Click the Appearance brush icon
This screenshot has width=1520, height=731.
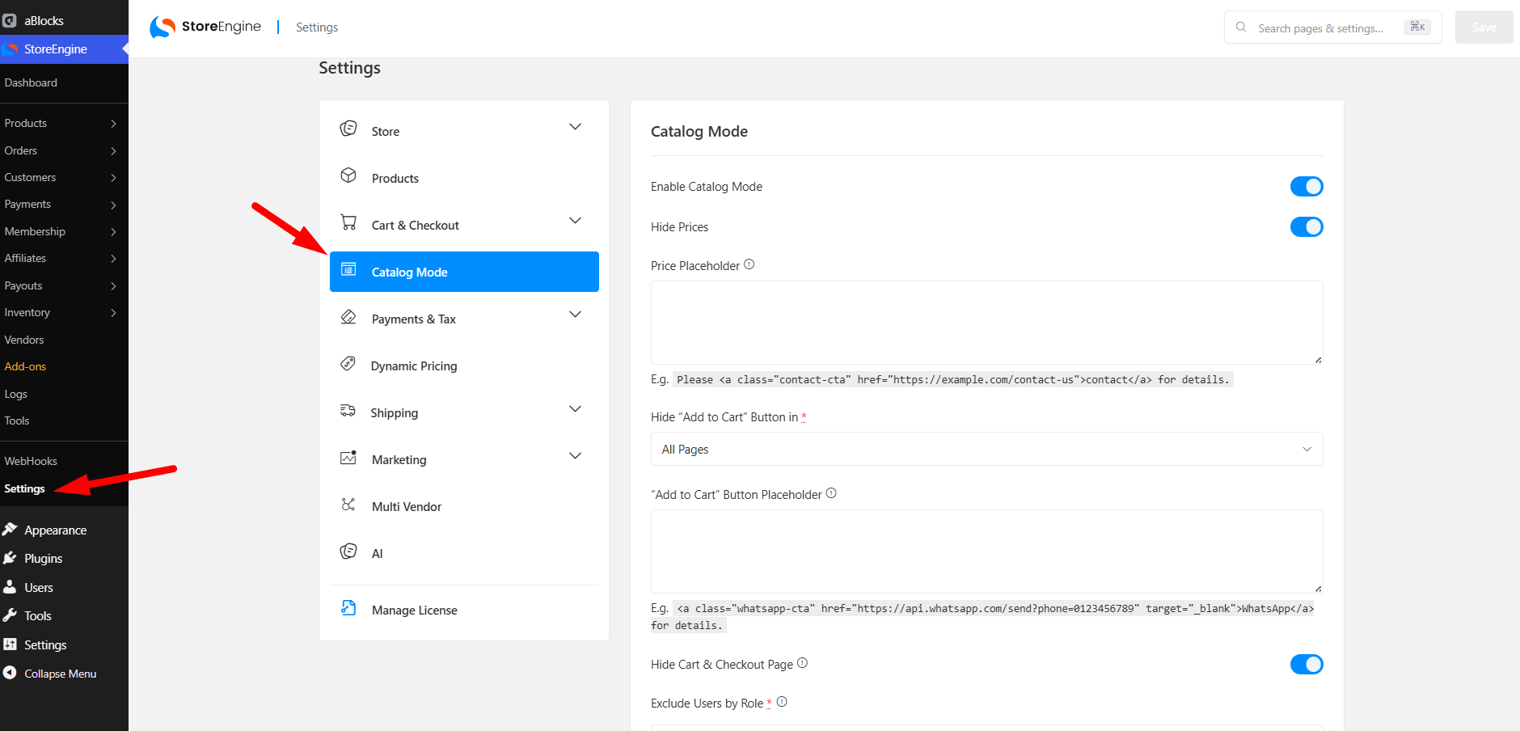[x=10, y=529]
